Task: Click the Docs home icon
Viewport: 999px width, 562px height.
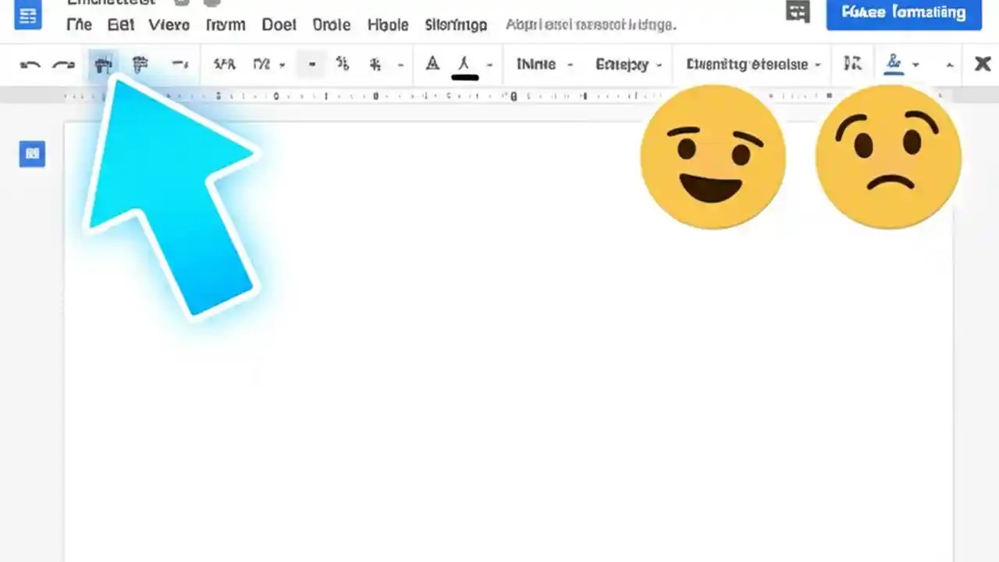Action: click(27, 16)
